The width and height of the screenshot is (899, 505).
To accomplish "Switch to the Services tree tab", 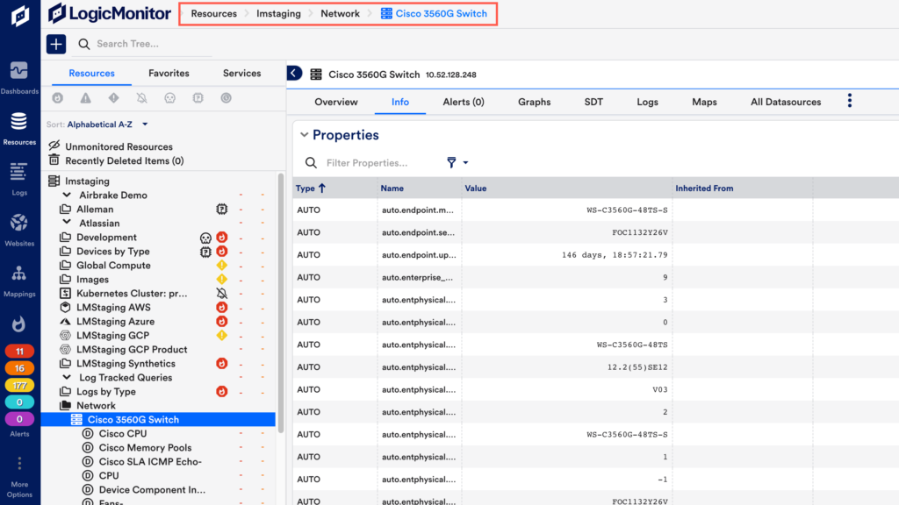I will click(242, 74).
